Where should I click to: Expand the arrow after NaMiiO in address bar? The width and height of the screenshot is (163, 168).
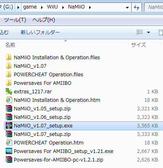tap(90, 7)
